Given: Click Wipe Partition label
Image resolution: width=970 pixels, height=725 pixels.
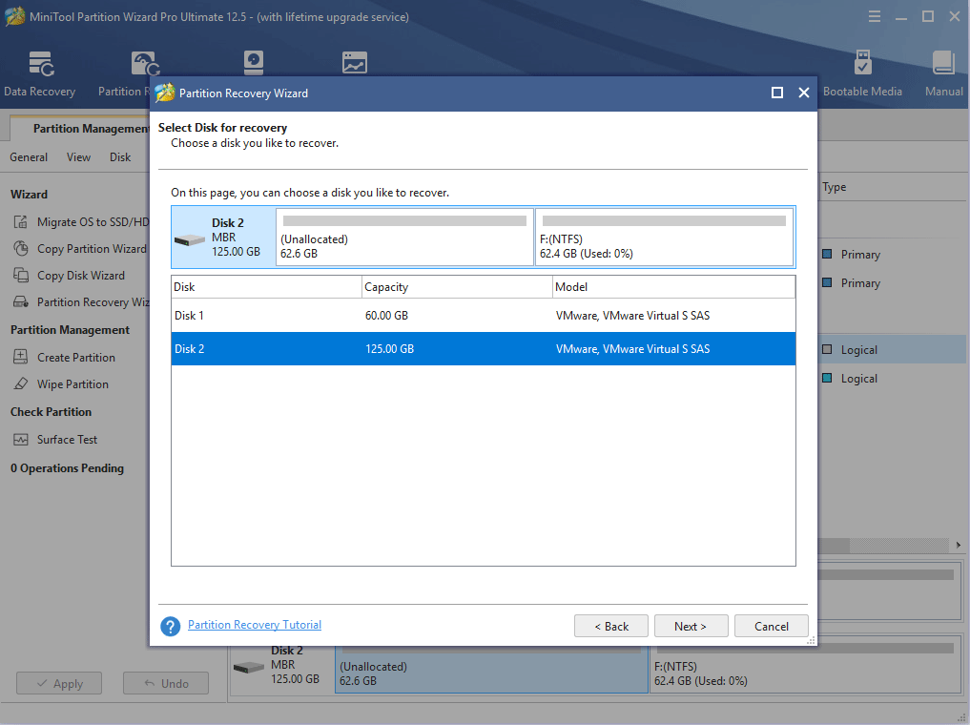Looking at the screenshot, I should (x=73, y=384).
